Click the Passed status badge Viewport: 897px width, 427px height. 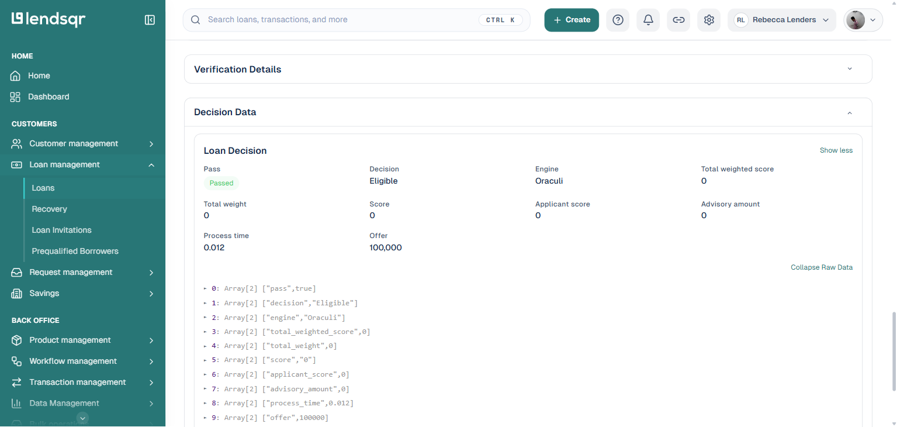(x=221, y=183)
